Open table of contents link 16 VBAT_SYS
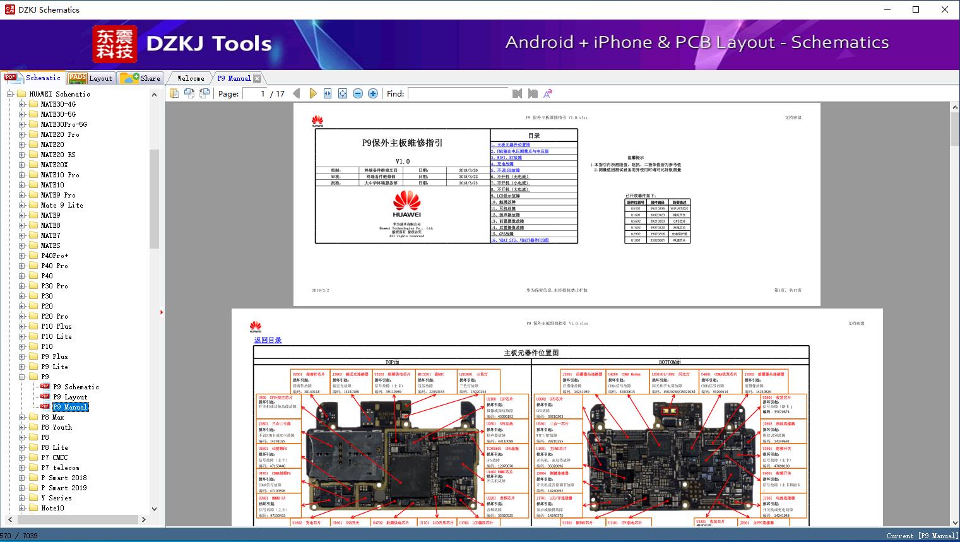The height and width of the screenshot is (542, 960). (519, 240)
